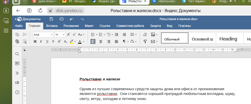This screenshot has width=251, height=104.
Task: Decrease font size with the smaller A
Action: point(74,35)
